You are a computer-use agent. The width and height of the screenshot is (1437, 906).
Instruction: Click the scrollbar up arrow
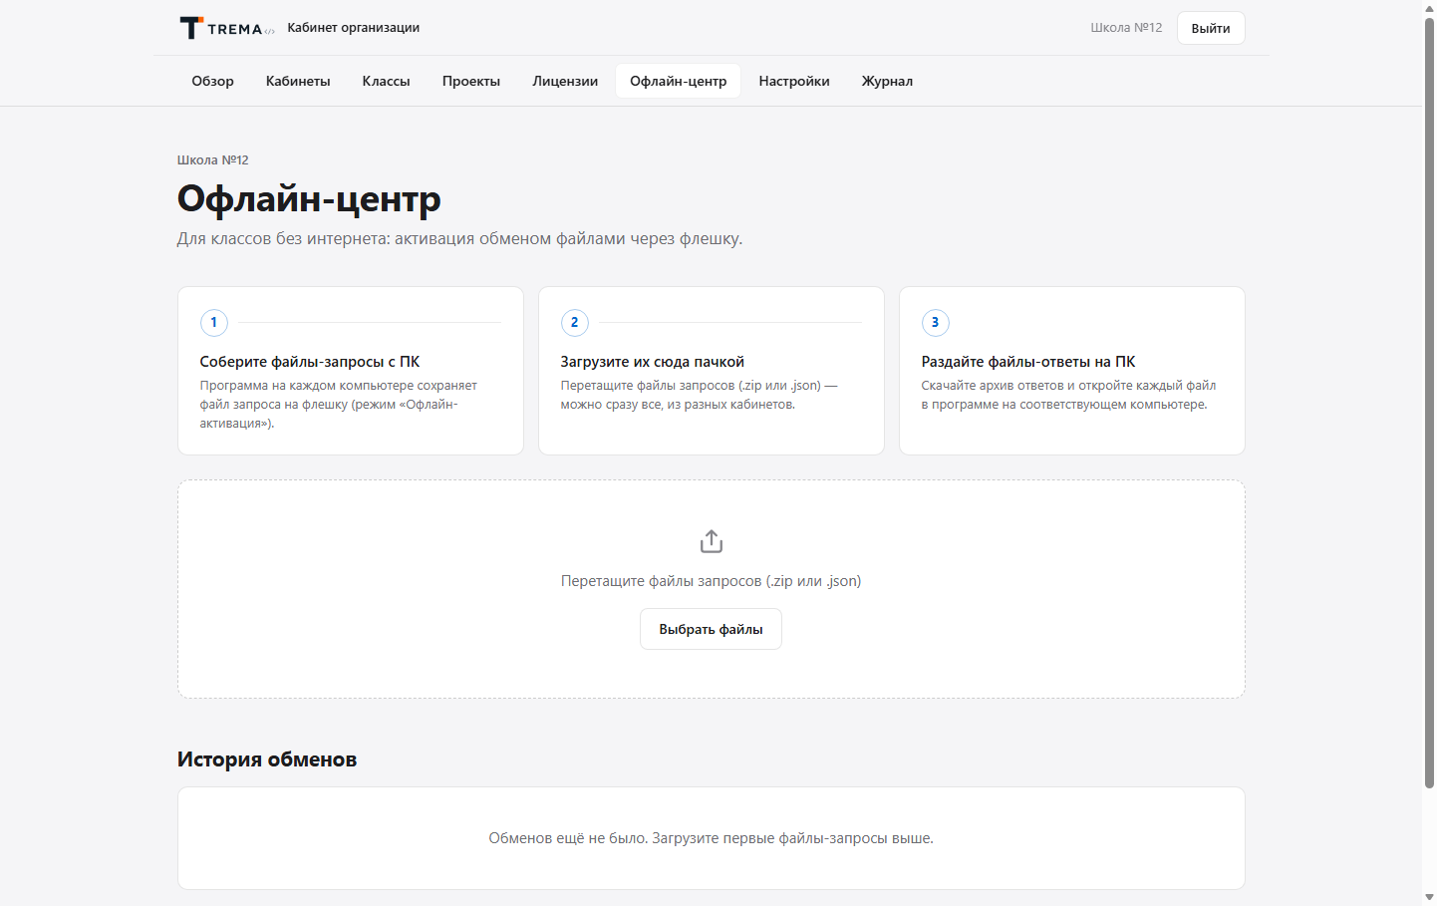click(x=1429, y=8)
